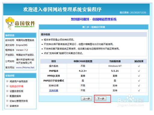The image size is (154, 115).
Task: Click the 上一步 (previous step) button
Action: (x=86, y=99)
